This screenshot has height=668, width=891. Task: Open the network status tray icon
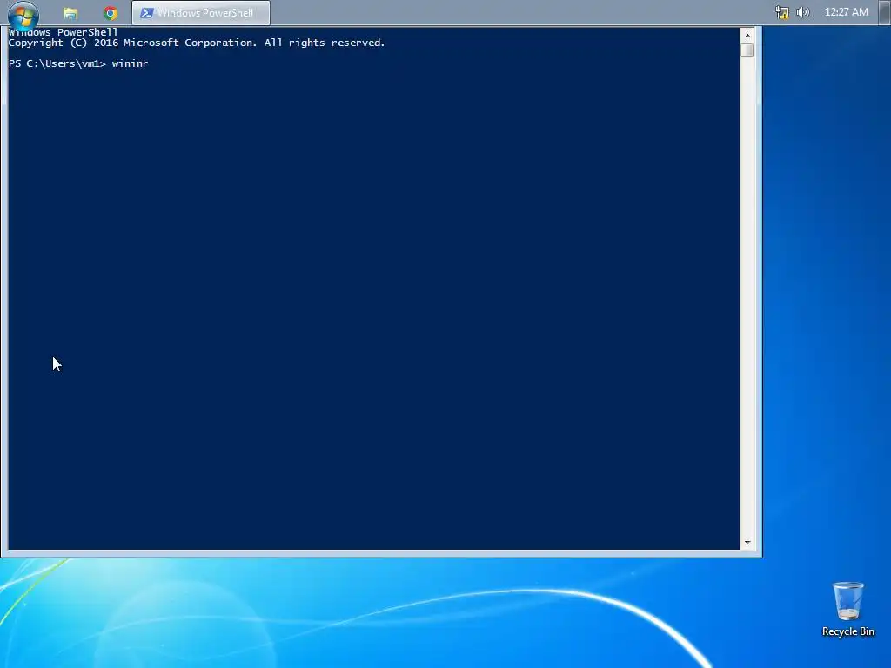tap(782, 12)
